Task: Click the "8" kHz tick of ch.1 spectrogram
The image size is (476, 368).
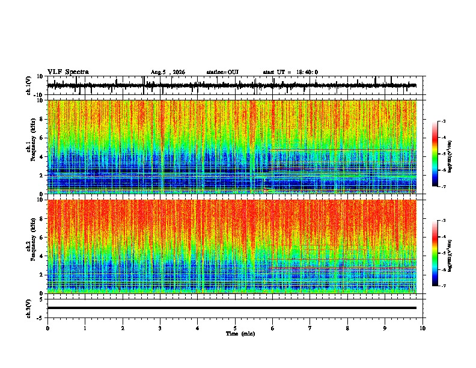Action: (x=41, y=119)
